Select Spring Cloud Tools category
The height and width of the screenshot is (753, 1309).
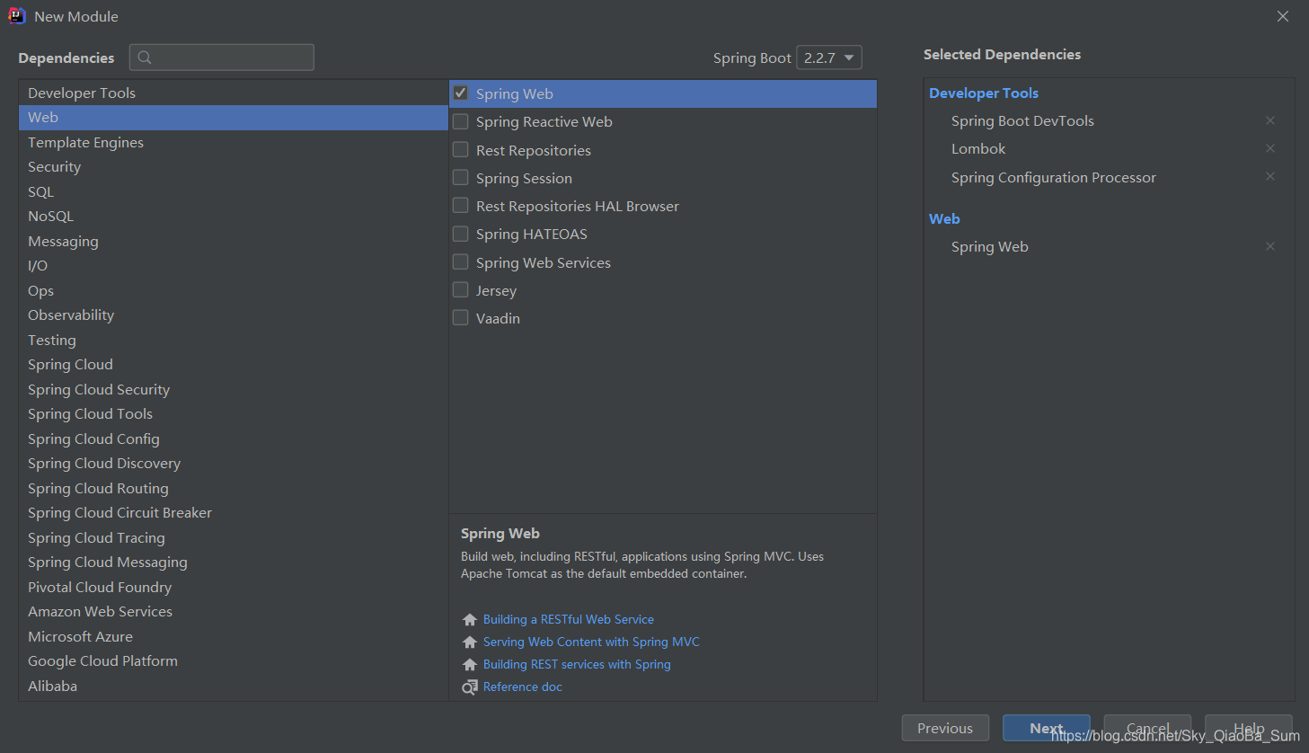coord(233,414)
